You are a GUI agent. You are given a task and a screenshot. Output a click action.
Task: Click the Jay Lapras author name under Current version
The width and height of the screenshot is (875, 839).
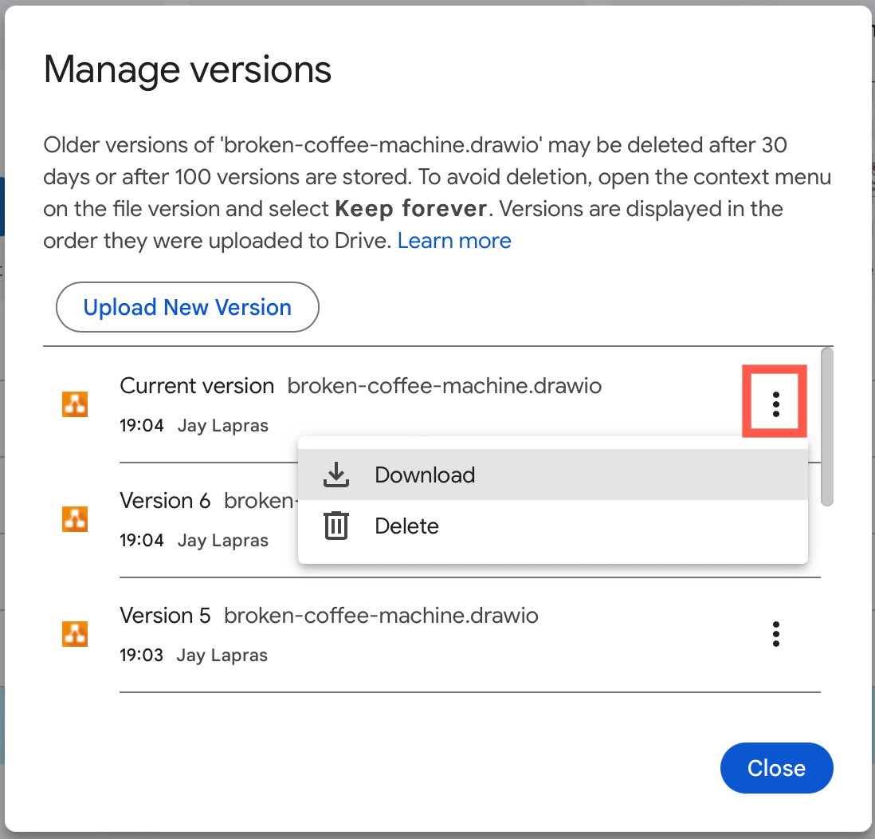tap(222, 425)
